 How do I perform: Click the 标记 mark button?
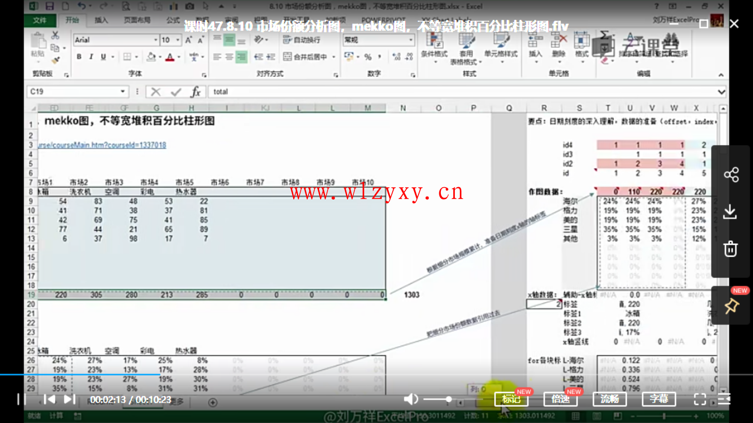(x=511, y=399)
